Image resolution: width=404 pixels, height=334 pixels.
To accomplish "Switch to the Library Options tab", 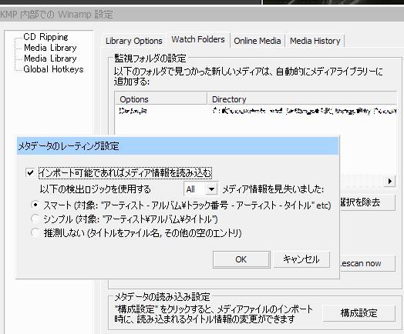I will click(x=133, y=41).
